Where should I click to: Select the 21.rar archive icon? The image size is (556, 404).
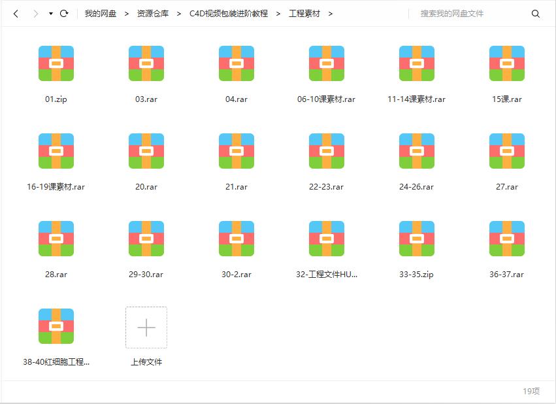coord(237,151)
